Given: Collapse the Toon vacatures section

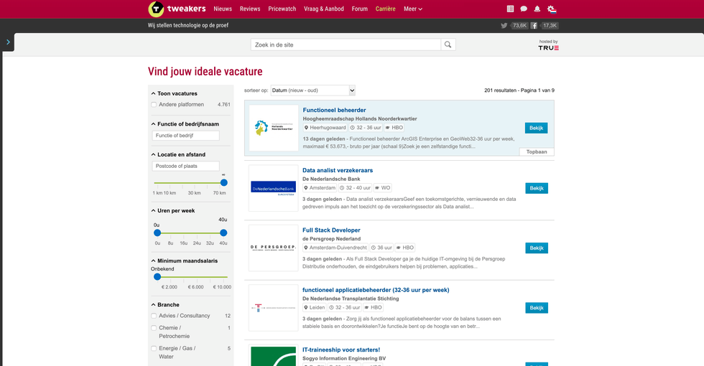Looking at the screenshot, I should tap(174, 93).
